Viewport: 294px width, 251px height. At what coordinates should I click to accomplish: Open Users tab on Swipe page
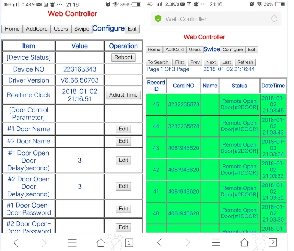pos(195,50)
